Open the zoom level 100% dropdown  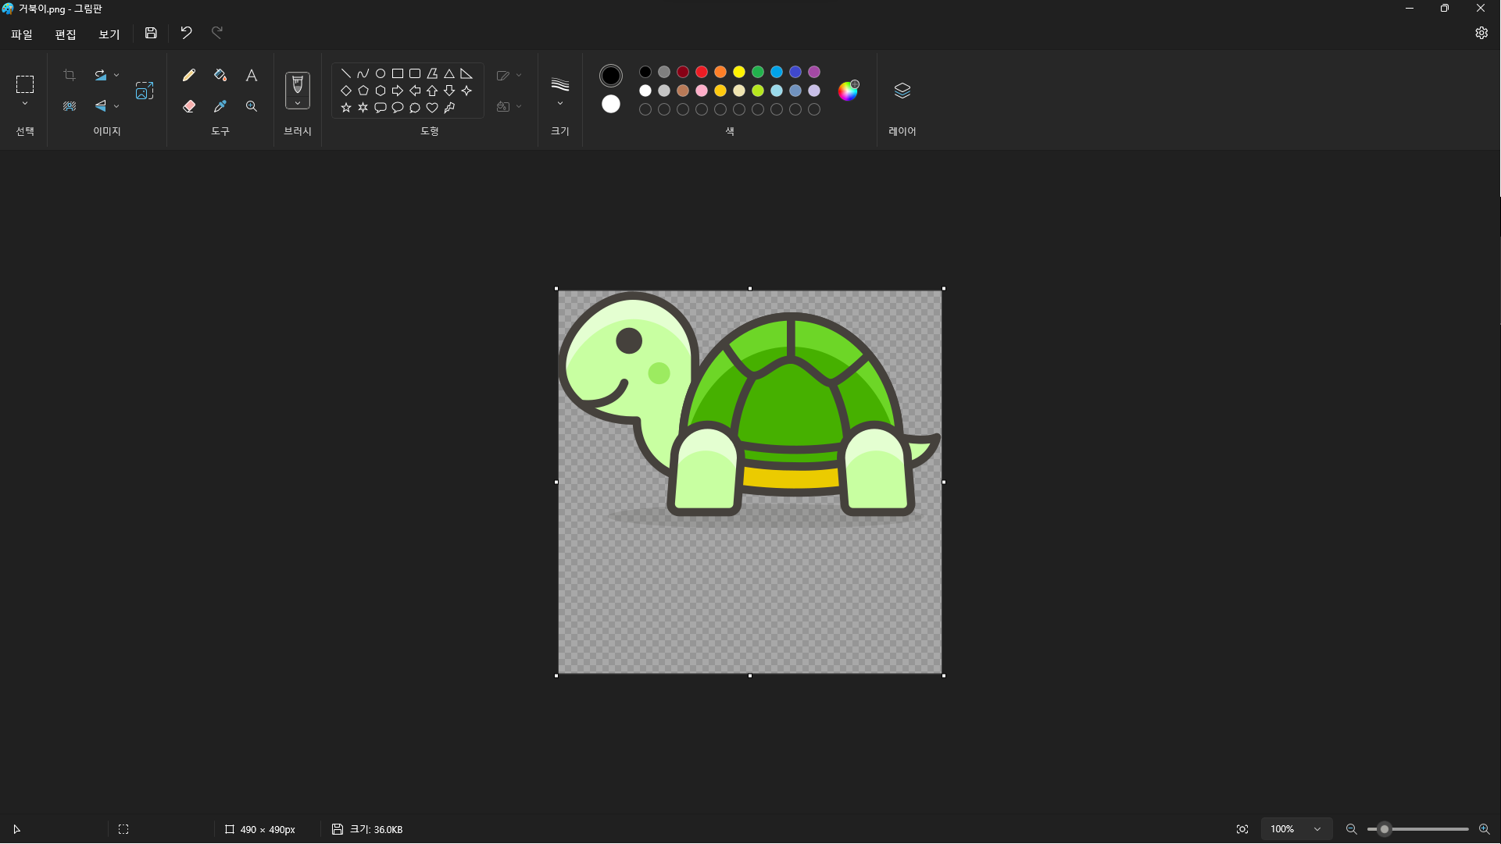pyautogui.click(x=1317, y=829)
